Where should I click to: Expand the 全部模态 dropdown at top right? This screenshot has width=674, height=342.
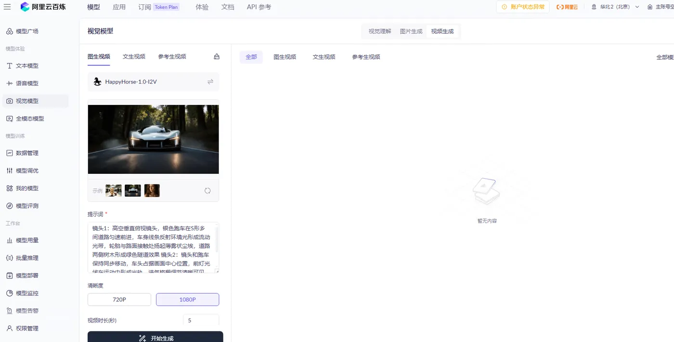665,57
